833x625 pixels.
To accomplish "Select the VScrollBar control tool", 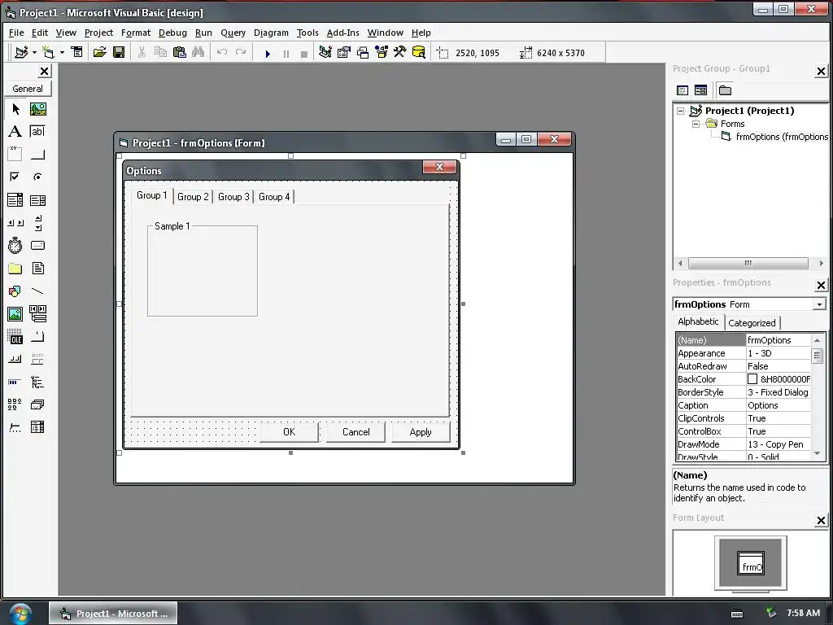I will tap(37, 223).
